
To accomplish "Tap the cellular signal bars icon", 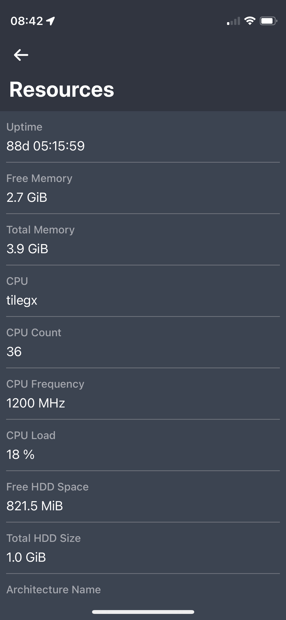I will click(233, 21).
